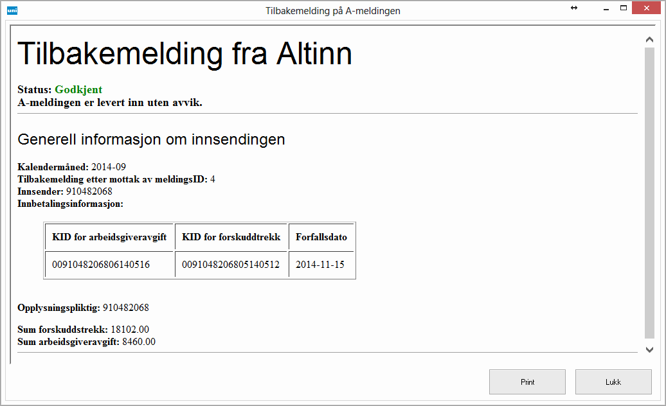Screen dimensions: 666x406
Task: Minimize the Tilbakemelding window
Action: pyautogui.click(x=605, y=8)
